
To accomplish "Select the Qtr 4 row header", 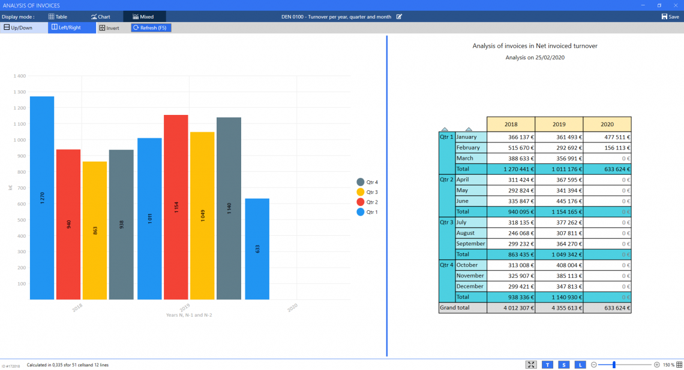I will tap(446, 281).
